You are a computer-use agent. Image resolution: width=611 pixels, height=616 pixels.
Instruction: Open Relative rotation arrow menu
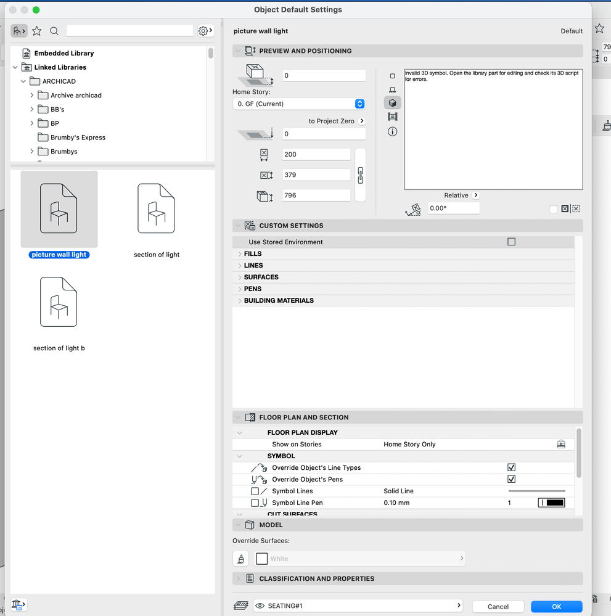pyautogui.click(x=475, y=195)
